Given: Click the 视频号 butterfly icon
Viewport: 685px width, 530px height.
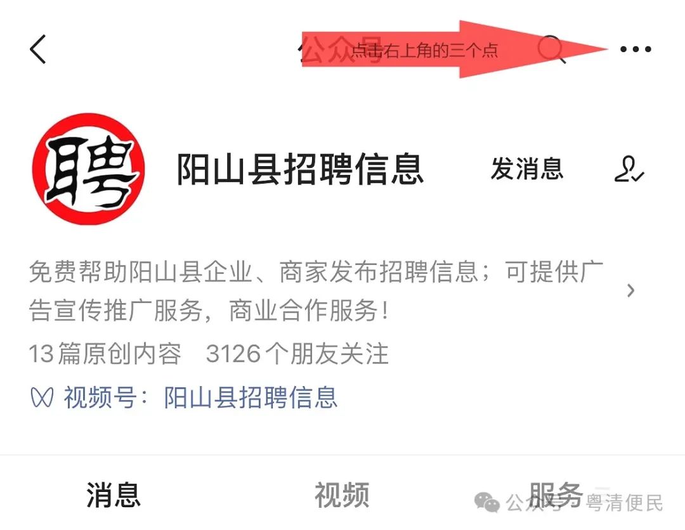Looking at the screenshot, I should coord(42,397).
